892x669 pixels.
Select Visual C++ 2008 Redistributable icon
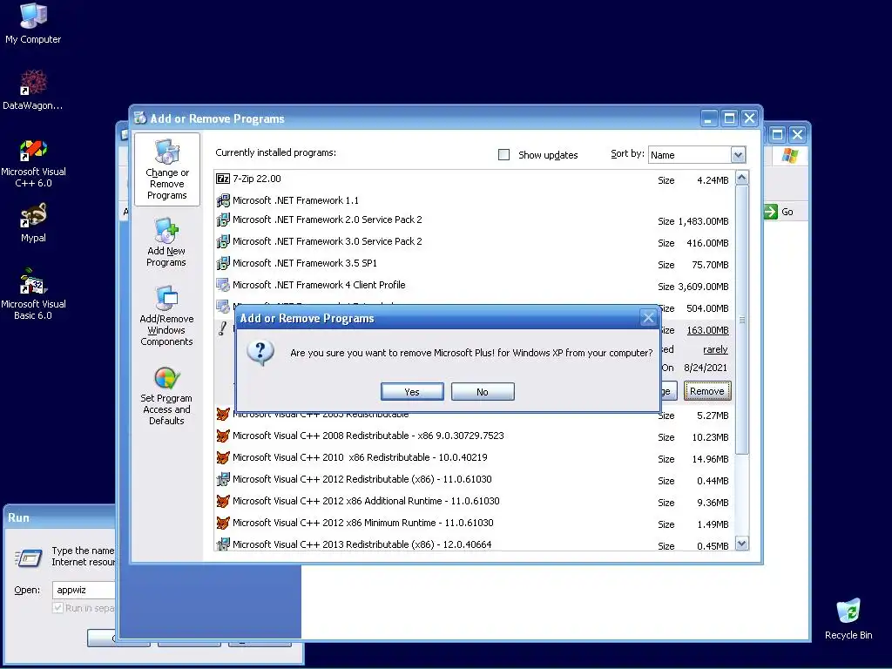pyautogui.click(x=222, y=436)
